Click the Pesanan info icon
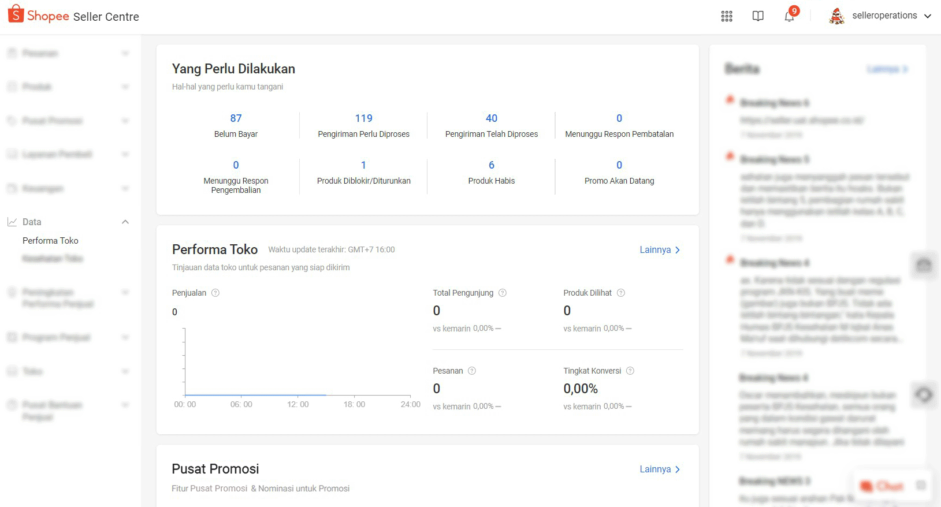Image resolution: width=941 pixels, height=507 pixels. 472,371
